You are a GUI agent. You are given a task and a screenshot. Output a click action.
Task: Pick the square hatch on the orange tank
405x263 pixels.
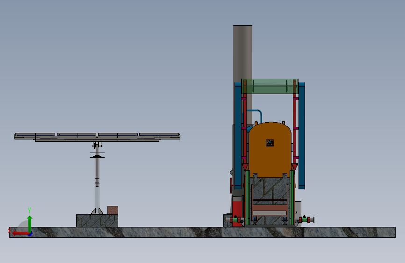pyautogui.click(x=270, y=143)
